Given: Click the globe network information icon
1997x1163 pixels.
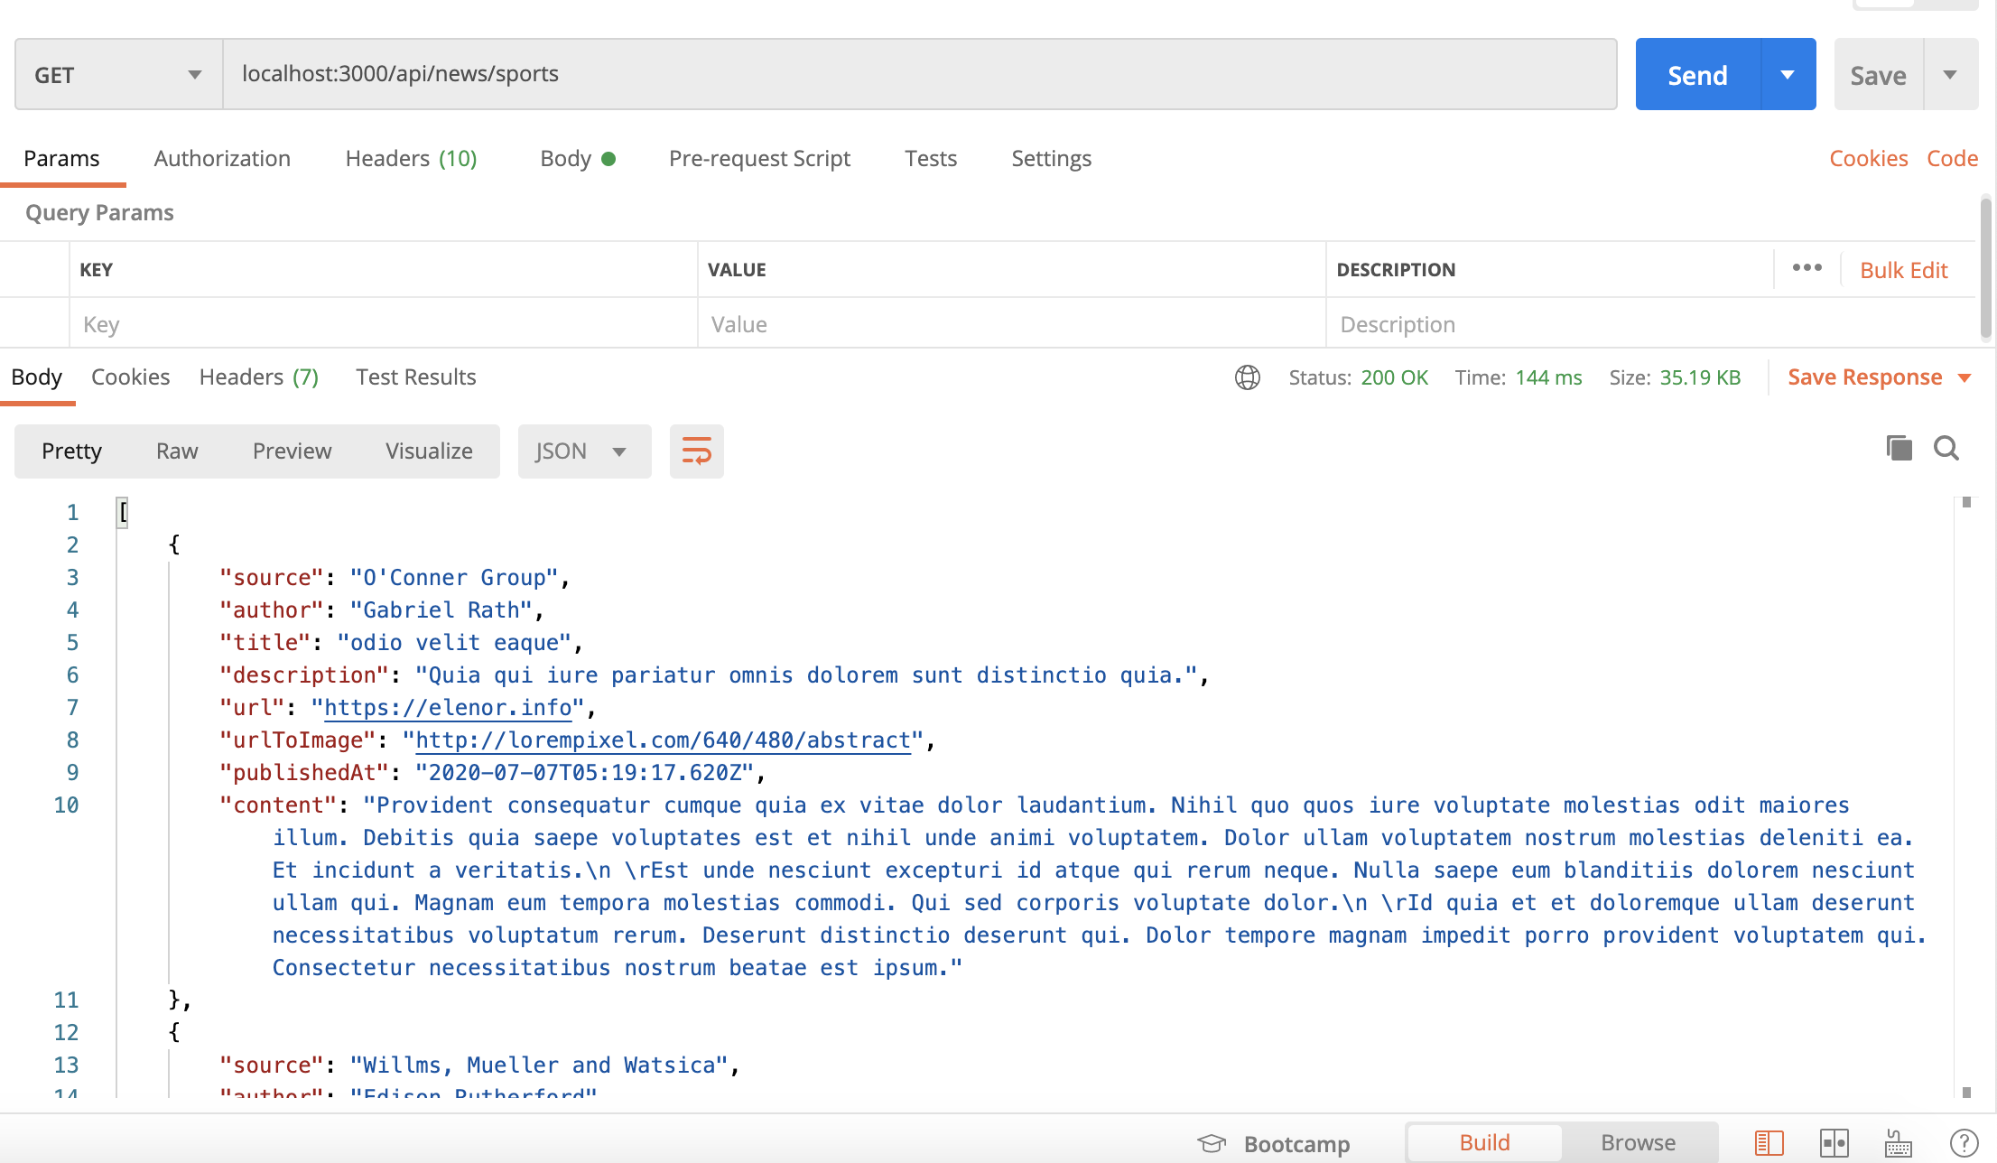Looking at the screenshot, I should tap(1247, 377).
